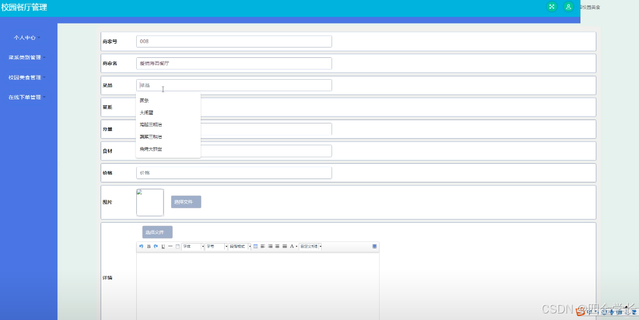This screenshot has width=639, height=320.
Task: Open the font color A icon
Action: (292, 246)
